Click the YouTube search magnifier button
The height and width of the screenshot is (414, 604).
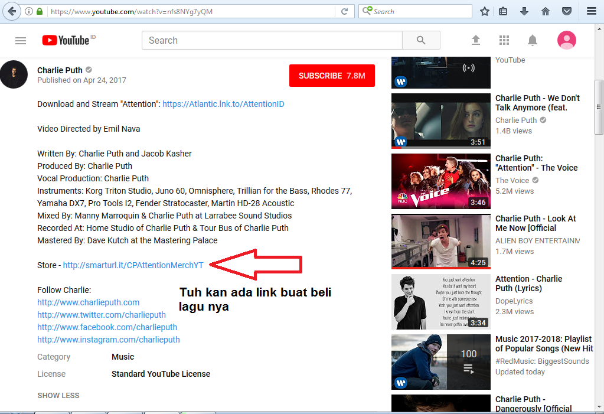click(421, 40)
